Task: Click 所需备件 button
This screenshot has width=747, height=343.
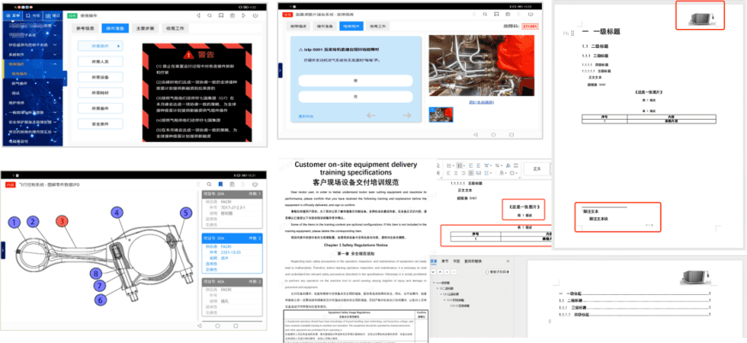Action: [x=100, y=109]
